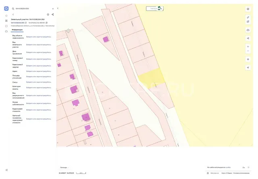
Task: Click login link for Вид разрешенного использования
Action: 39,96
